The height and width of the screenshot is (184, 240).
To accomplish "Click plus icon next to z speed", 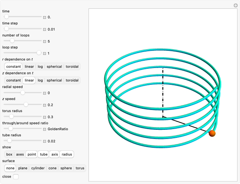I will [44, 105].
